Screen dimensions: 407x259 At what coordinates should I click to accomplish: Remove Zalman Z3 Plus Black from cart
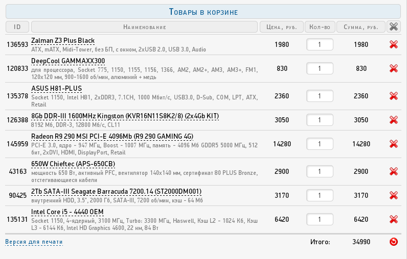point(394,44)
